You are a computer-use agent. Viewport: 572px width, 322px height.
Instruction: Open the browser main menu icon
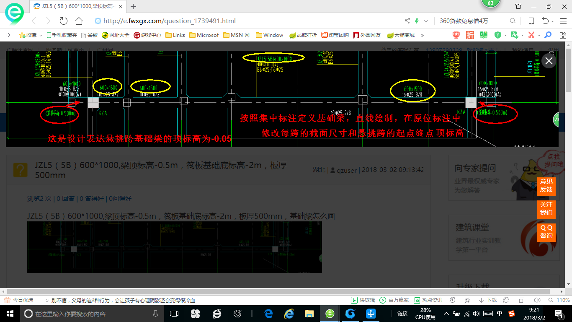(563, 21)
